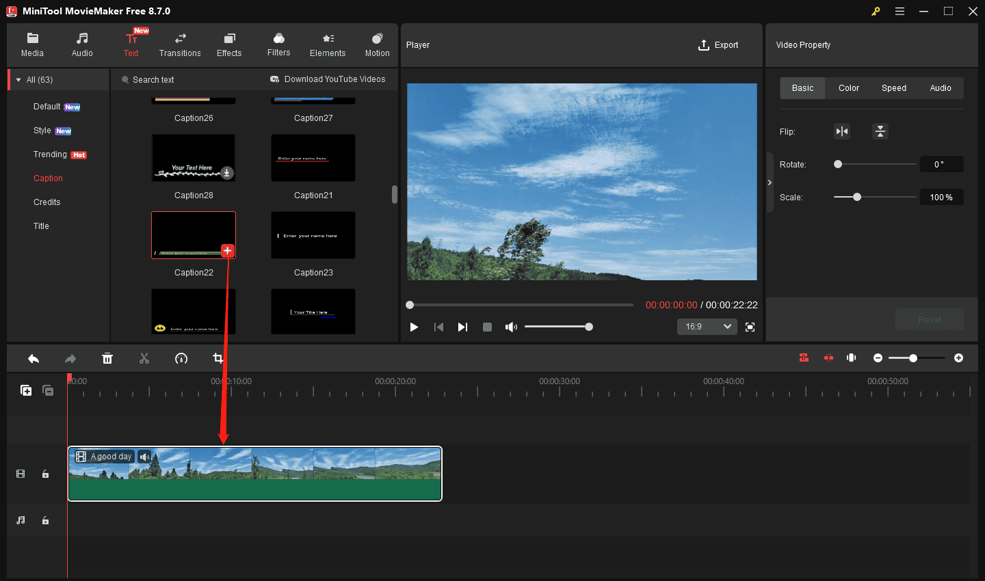Open the speed control tool
The image size is (985, 581).
pos(181,358)
